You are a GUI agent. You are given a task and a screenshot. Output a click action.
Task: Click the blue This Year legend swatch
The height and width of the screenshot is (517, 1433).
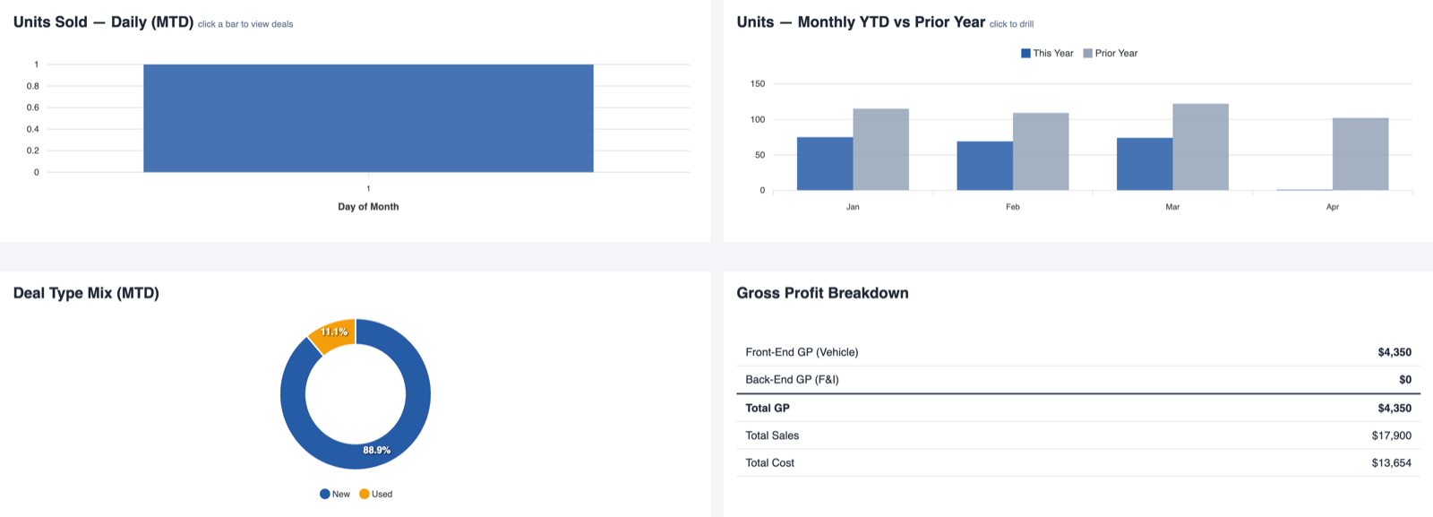point(1027,53)
